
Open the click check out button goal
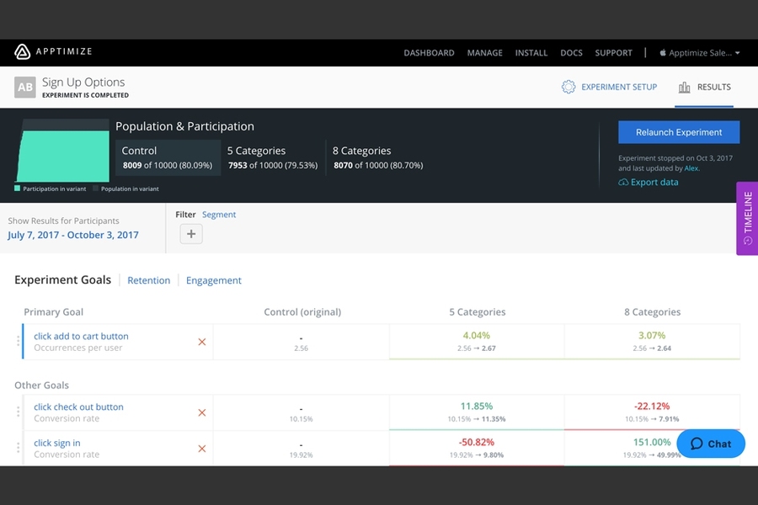click(x=79, y=407)
